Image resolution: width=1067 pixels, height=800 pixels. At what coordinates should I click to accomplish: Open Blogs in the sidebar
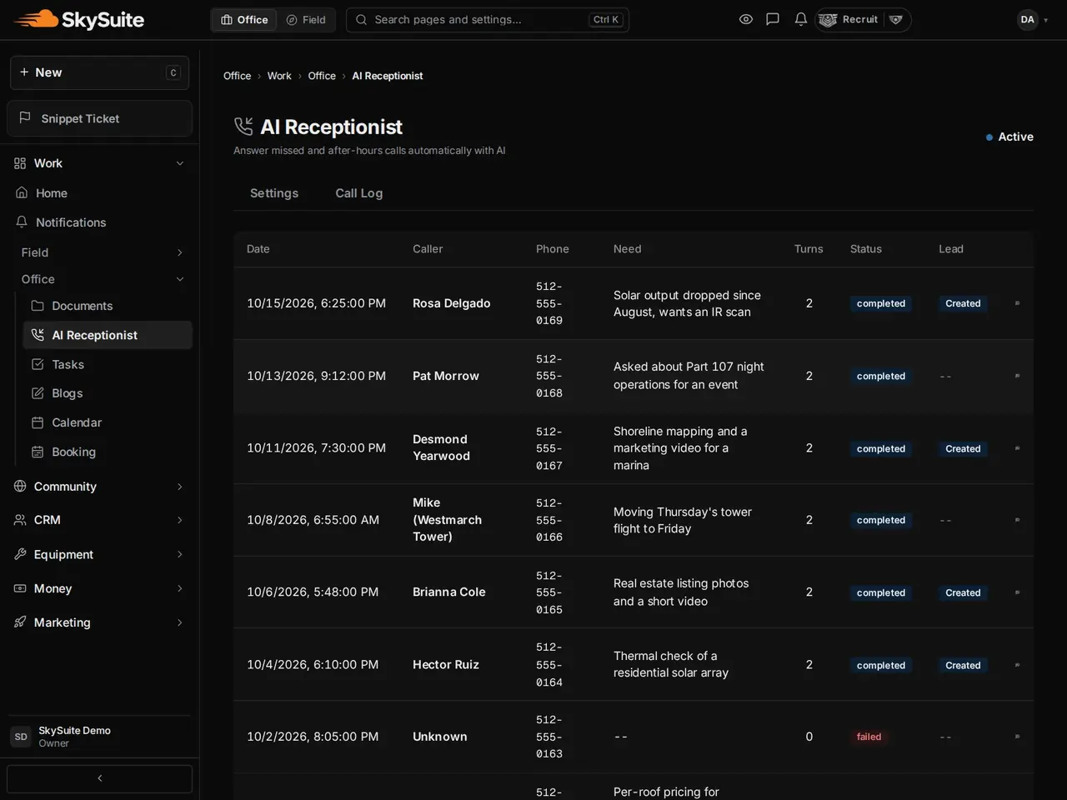pyautogui.click(x=108, y=393)
